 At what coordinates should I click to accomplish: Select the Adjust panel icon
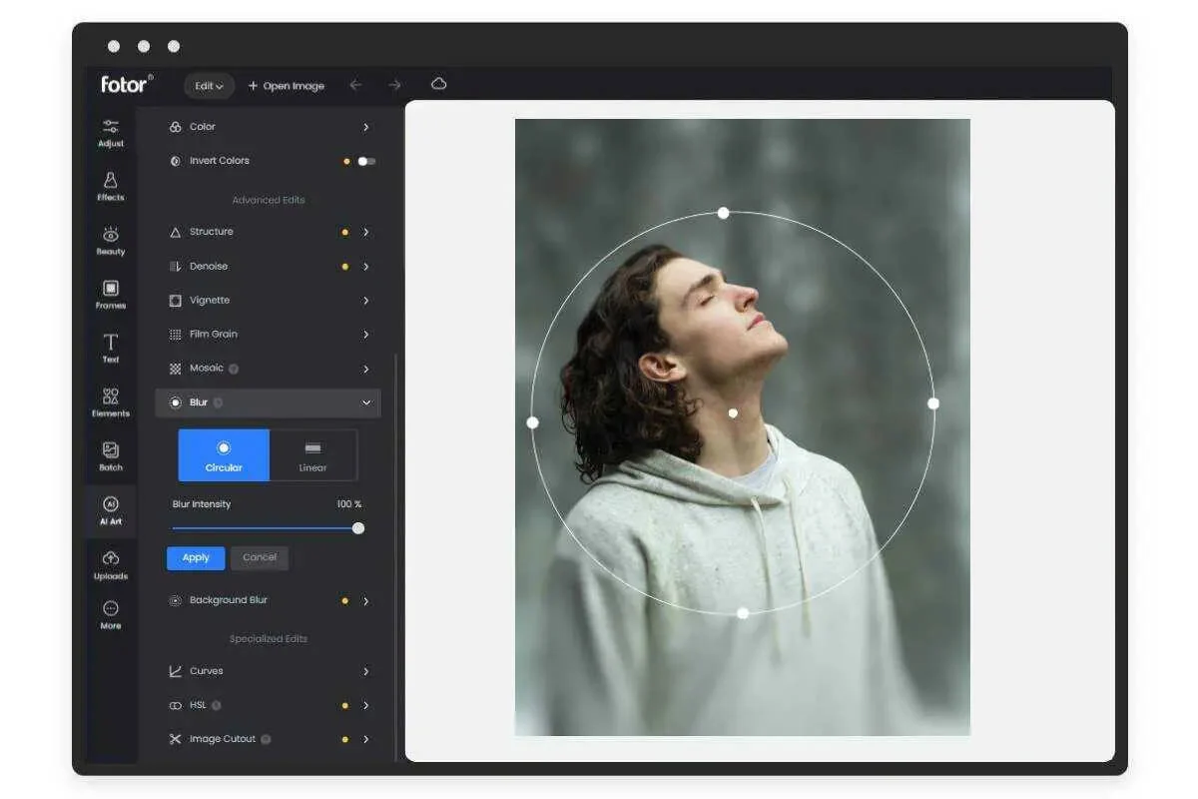(x=110, y=132)
